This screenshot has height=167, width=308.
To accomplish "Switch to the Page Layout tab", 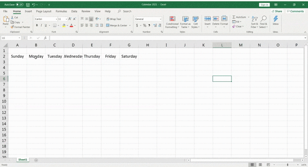I will [44, 11].
